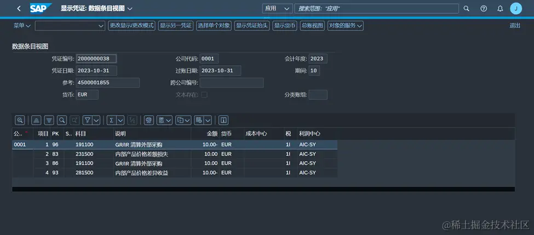The width and height of the screenshot is (534, 235).
Task: Expand the filter options dropdown arrow
Action: 96,120
